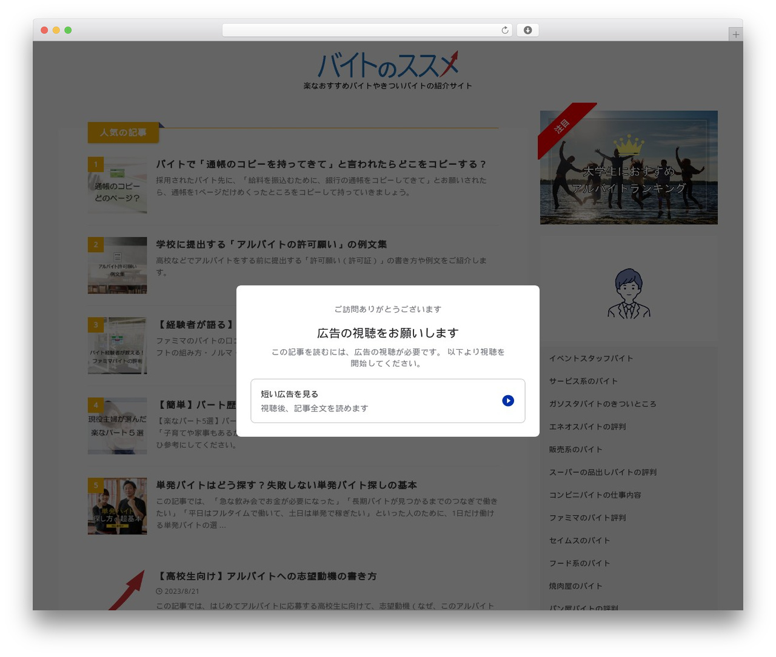Open article 通帳のコピーを持ってきて title

[x=321, y=164]
